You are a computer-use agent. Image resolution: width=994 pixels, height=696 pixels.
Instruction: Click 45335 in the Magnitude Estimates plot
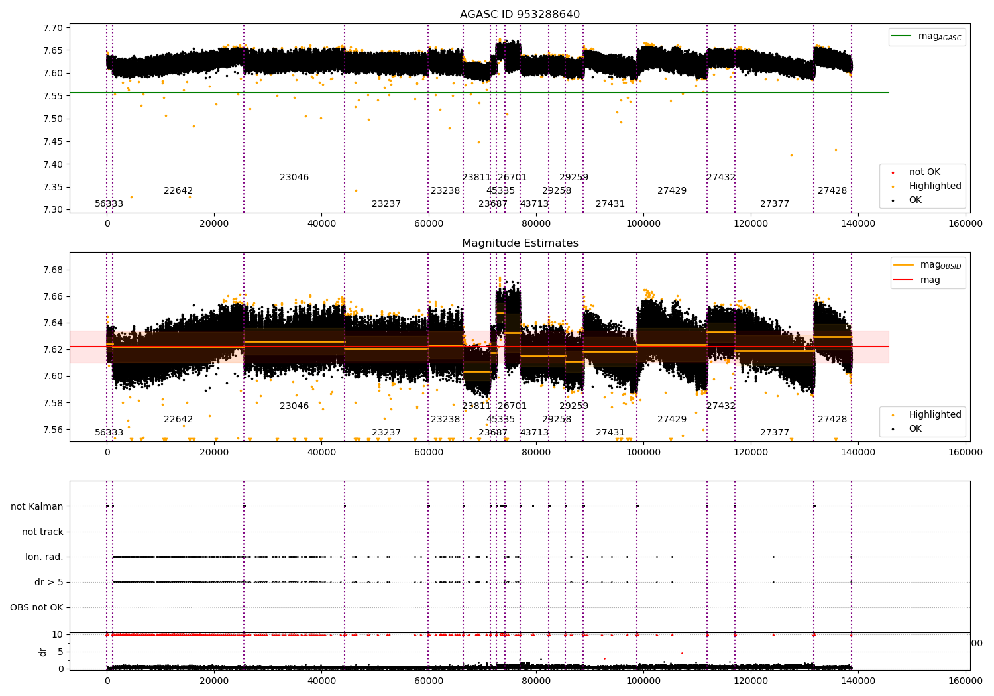click(500, 419)
